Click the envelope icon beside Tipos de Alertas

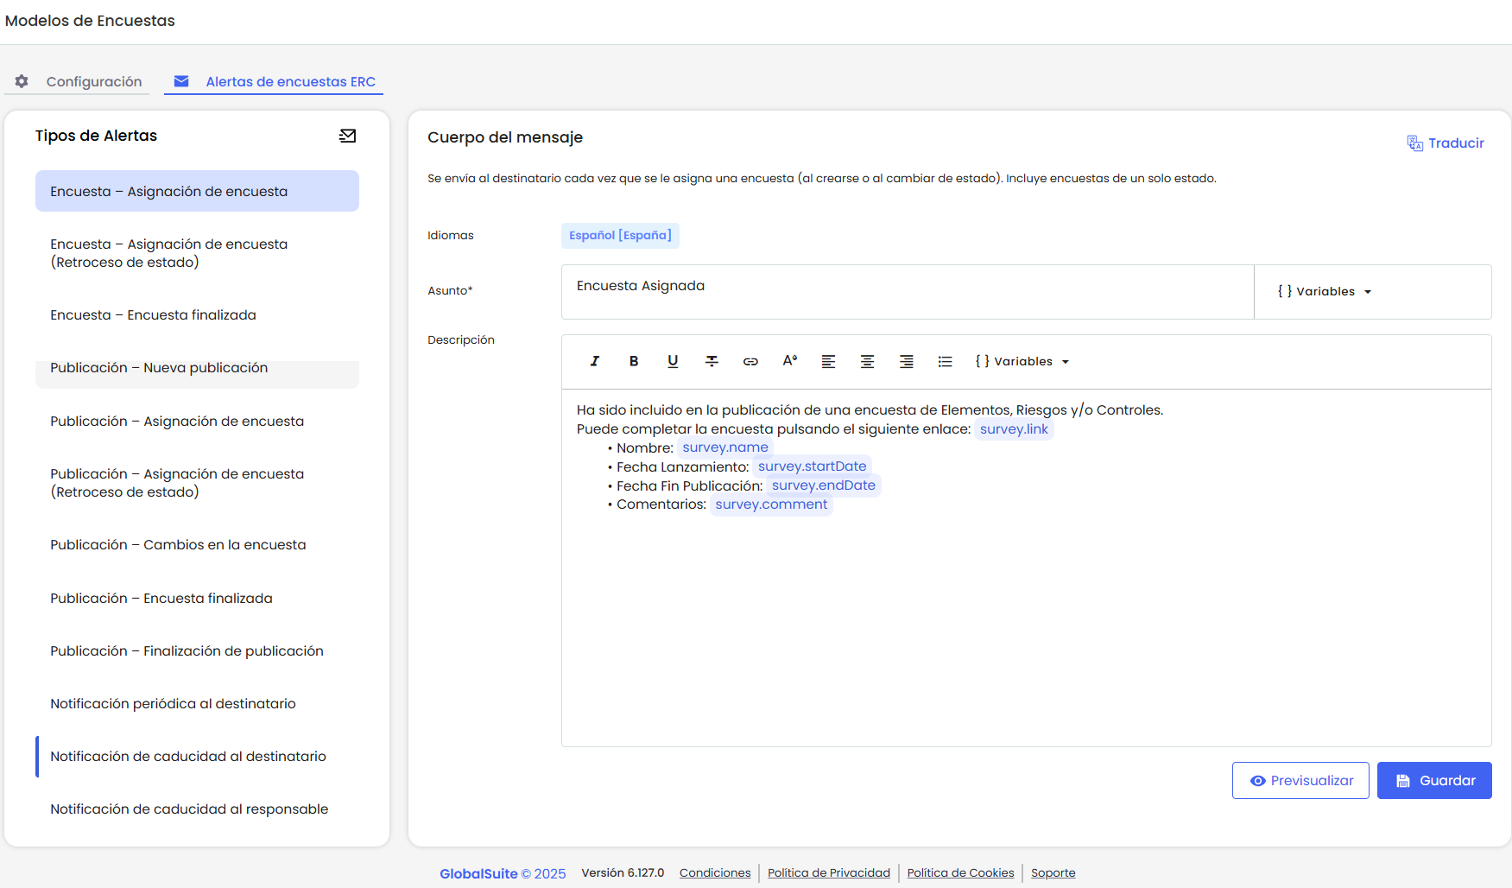click(347, 136)
